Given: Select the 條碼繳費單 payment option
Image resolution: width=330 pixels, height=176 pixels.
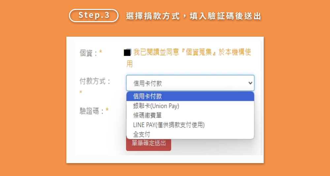Looking at the screenshot, I should [x=190, y=115].
